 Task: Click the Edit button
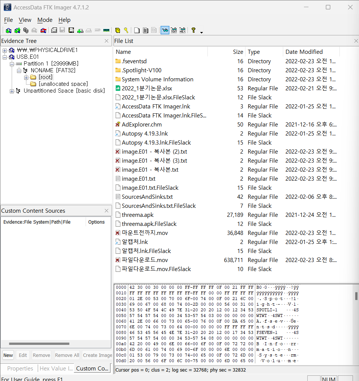pos(23,355)
